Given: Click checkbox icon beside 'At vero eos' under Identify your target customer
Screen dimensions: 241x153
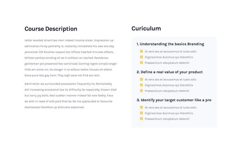Looking at the screenshot, I should (141, 107).
